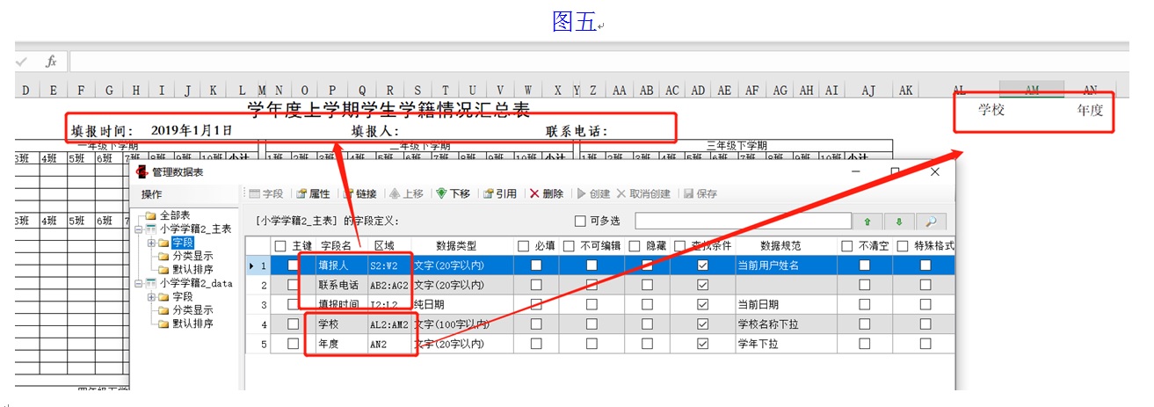Toggle the 可多选 checkbox
This screenshot has width=1154, height=407.
click(580, 222)
